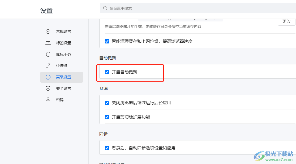Disable 开启剪切版扩展功能
Image resolution: width=296 pixels, height=164 pixels.
point(107,117)
